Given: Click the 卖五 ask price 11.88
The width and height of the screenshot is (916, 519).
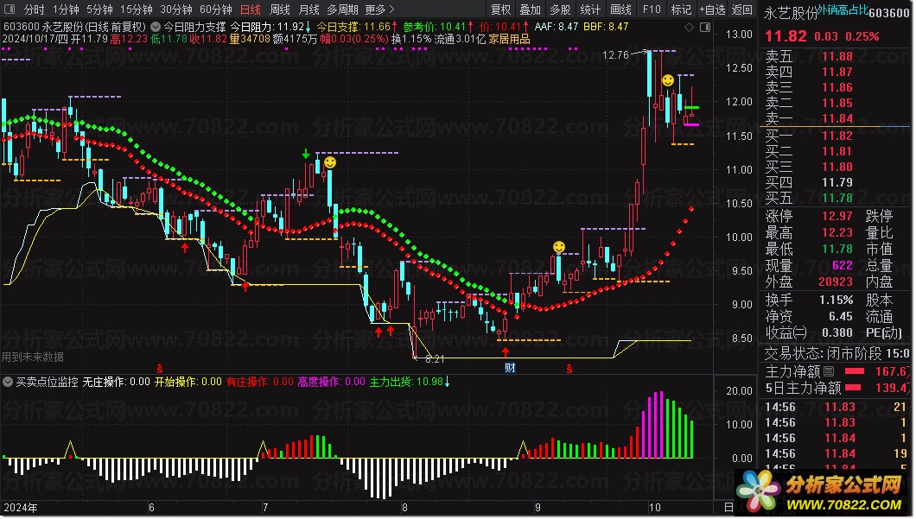Looking at the screenshot, I should coord(837,57).
